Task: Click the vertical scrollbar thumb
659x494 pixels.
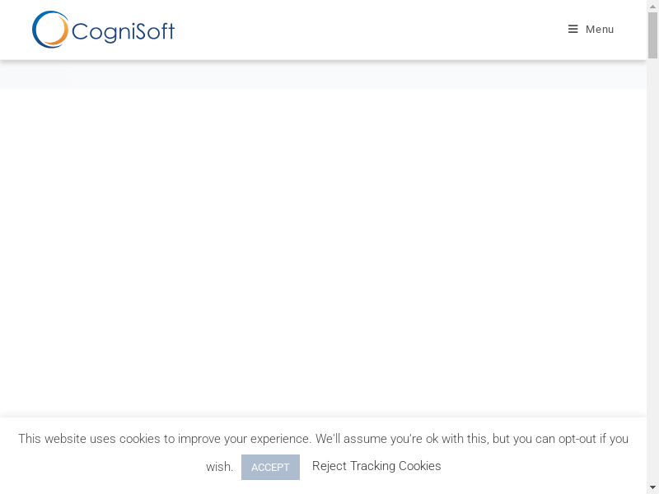Action: click(652, 35)
